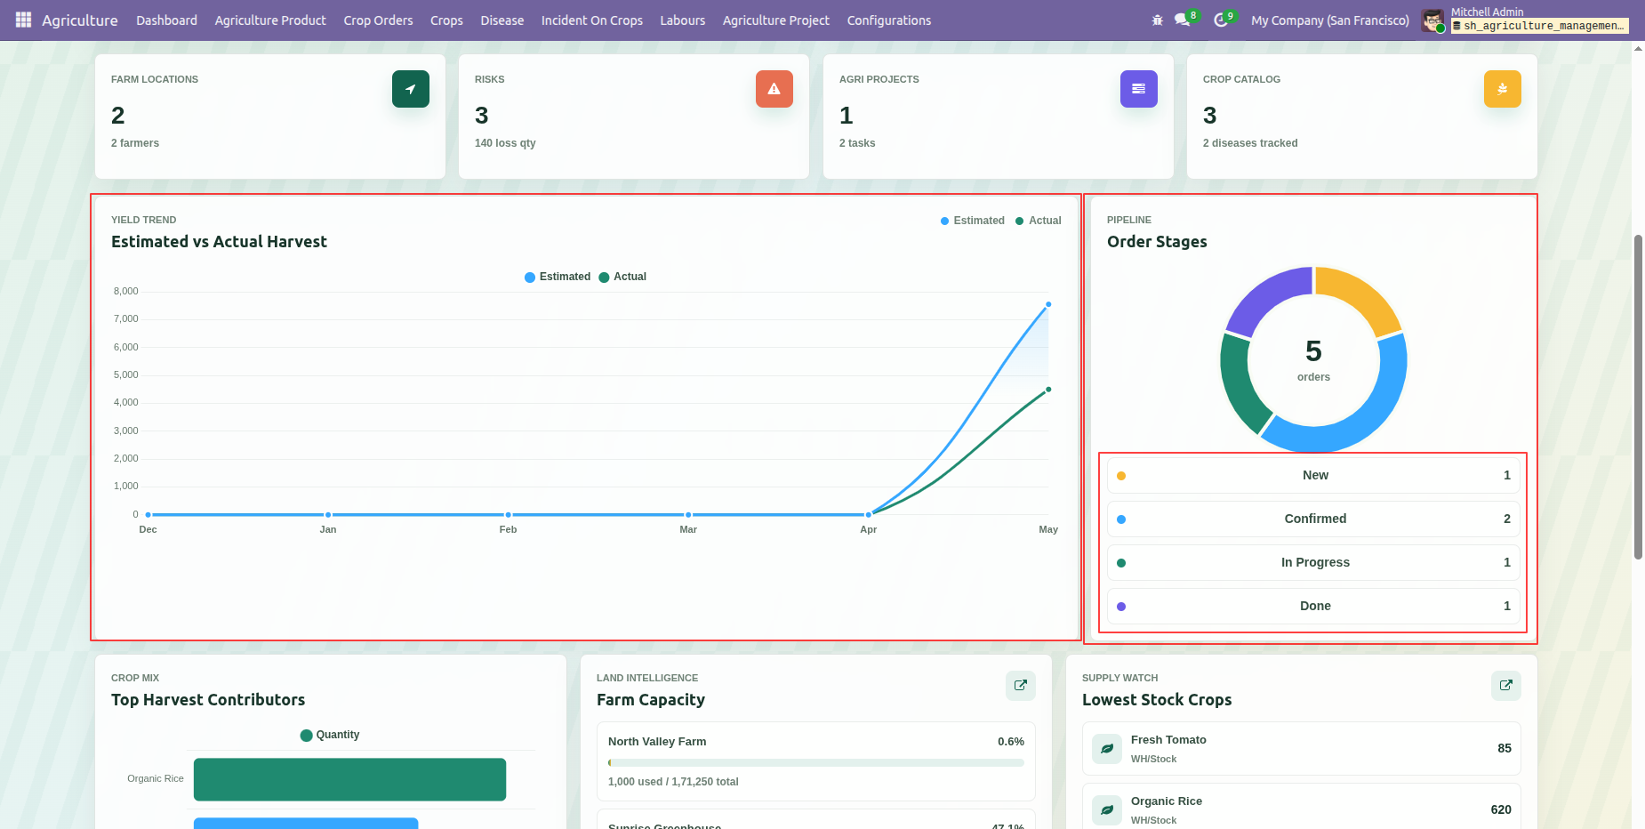Click the Fresh Tomato leaf icon

(x=1107, y=749)
